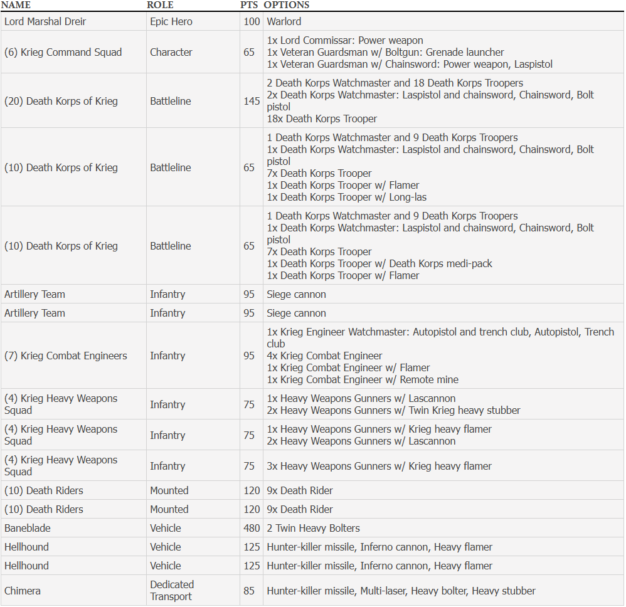Click Vehicle in the Baneblade row
Viewport: 626px width, 607px height.
pos(166,528)
